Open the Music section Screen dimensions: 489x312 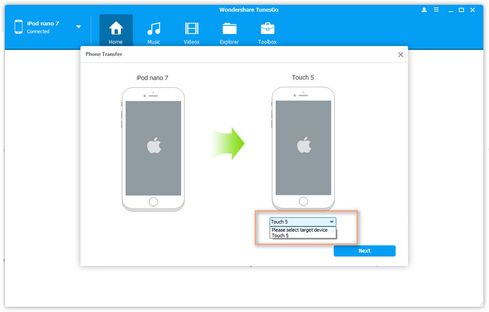[x=154, y=29]
